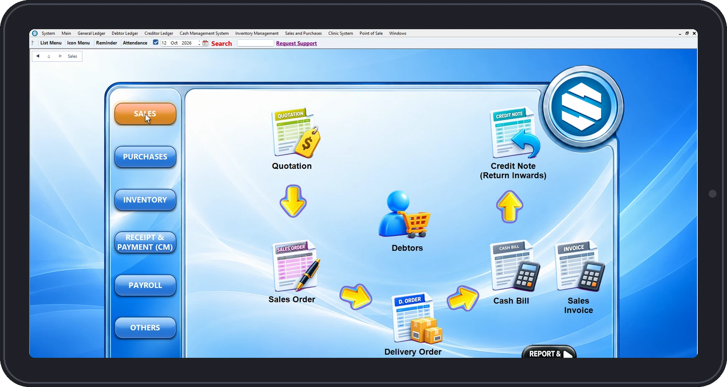The height and width of the screenshot is (387, 727).
Task: Switch to Icon Menu
Action: pos(79,43)
